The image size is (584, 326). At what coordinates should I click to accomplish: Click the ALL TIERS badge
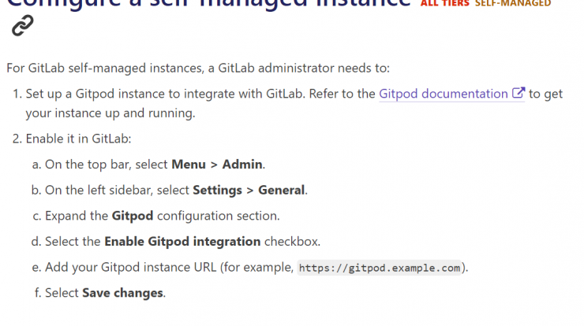pyautogui.click(x=444, y=3)
